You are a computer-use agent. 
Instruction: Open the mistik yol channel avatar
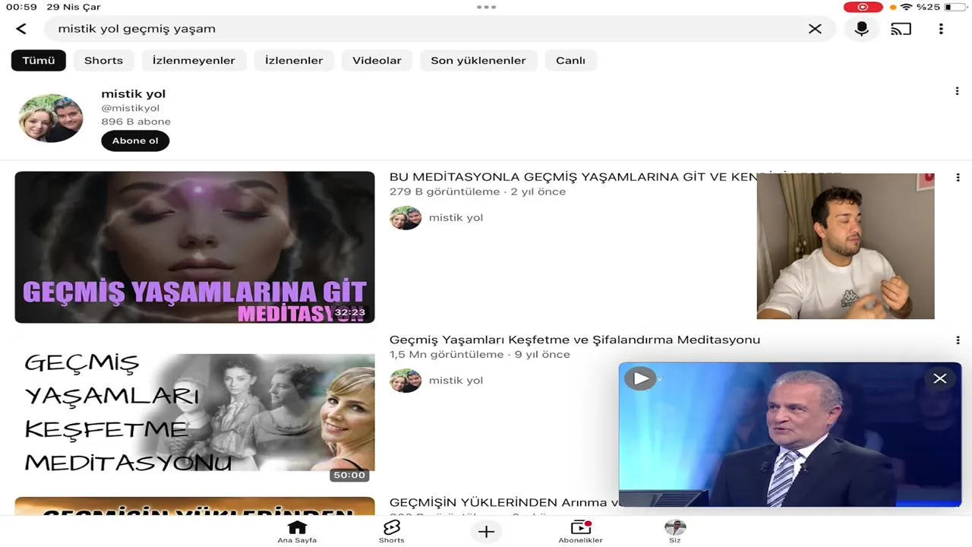(51, 118)
